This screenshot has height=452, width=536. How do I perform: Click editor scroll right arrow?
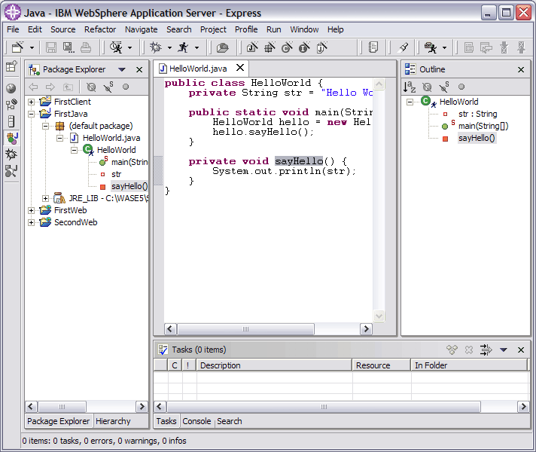[366, 329]
